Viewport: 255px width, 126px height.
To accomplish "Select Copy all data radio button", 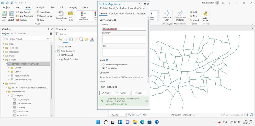I will click(x=103, y=68).
